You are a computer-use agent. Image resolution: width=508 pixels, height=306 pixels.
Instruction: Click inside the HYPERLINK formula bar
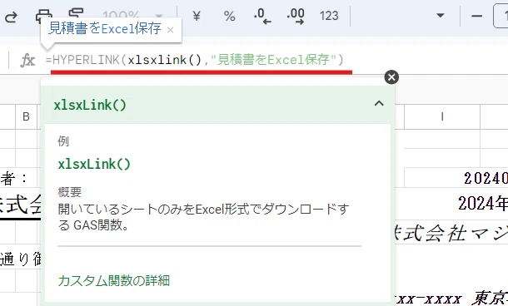point(194,60)
